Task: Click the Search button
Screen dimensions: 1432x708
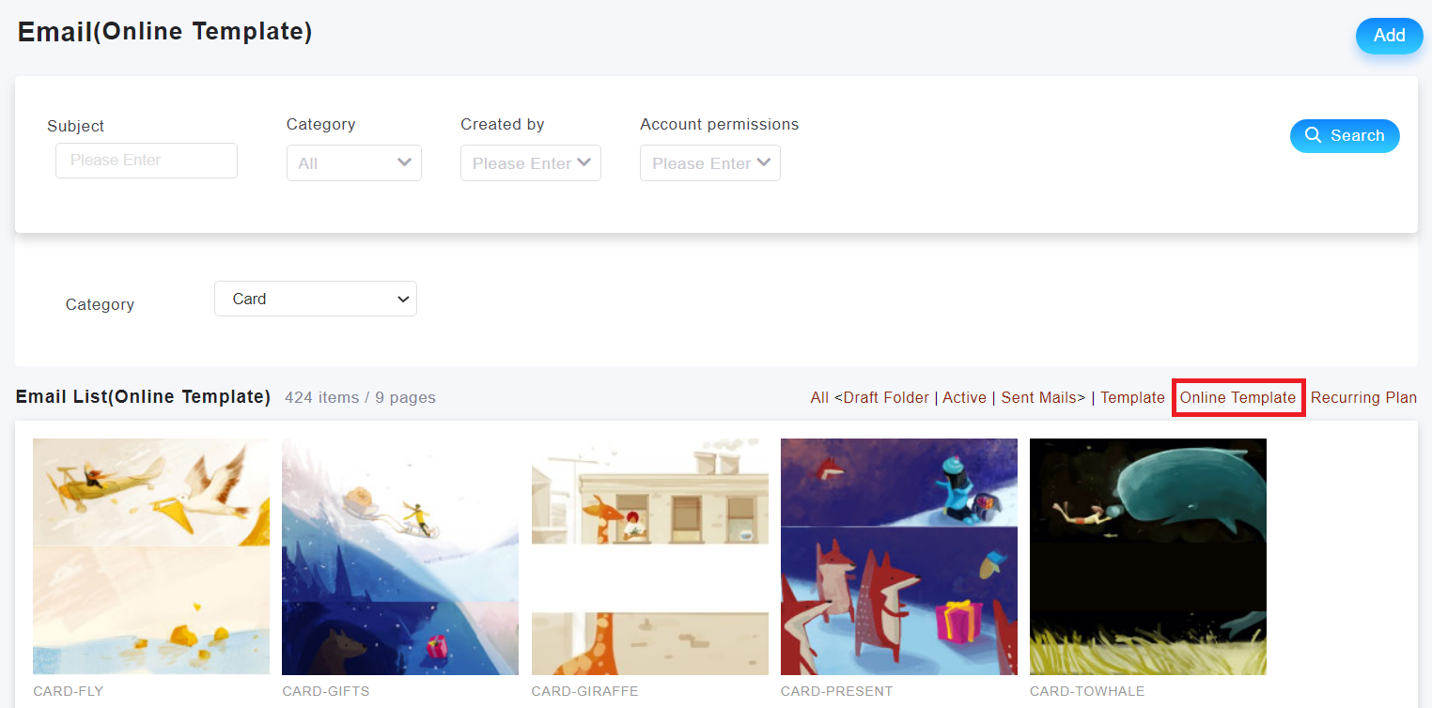Action: (1345, 135)
